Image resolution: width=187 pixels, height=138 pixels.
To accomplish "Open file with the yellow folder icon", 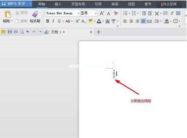I will pos(4,32).
